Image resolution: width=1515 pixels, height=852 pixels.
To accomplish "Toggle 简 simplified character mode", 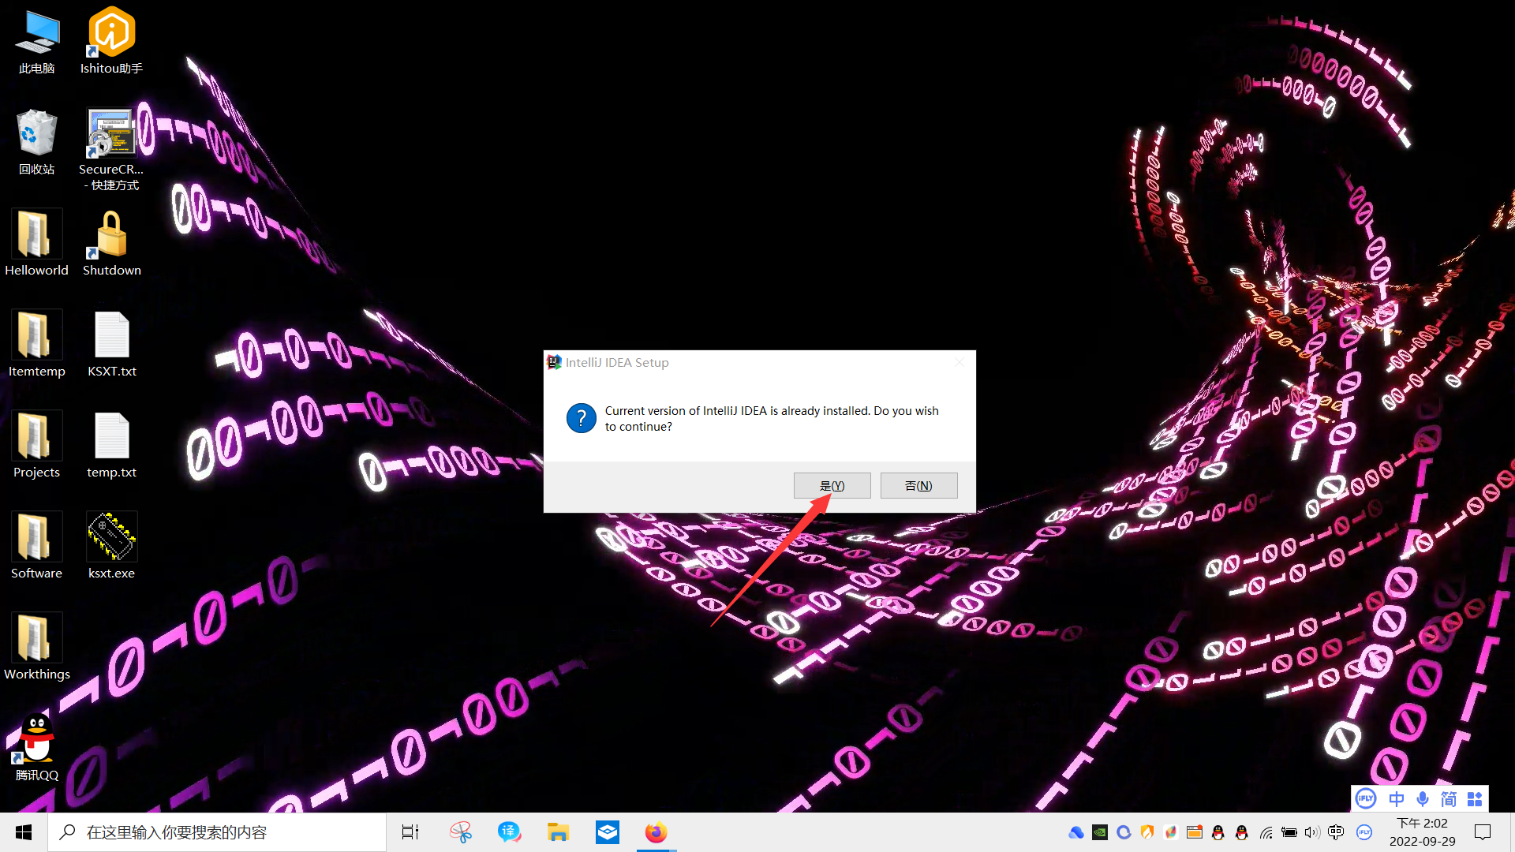I will 1448,799.
